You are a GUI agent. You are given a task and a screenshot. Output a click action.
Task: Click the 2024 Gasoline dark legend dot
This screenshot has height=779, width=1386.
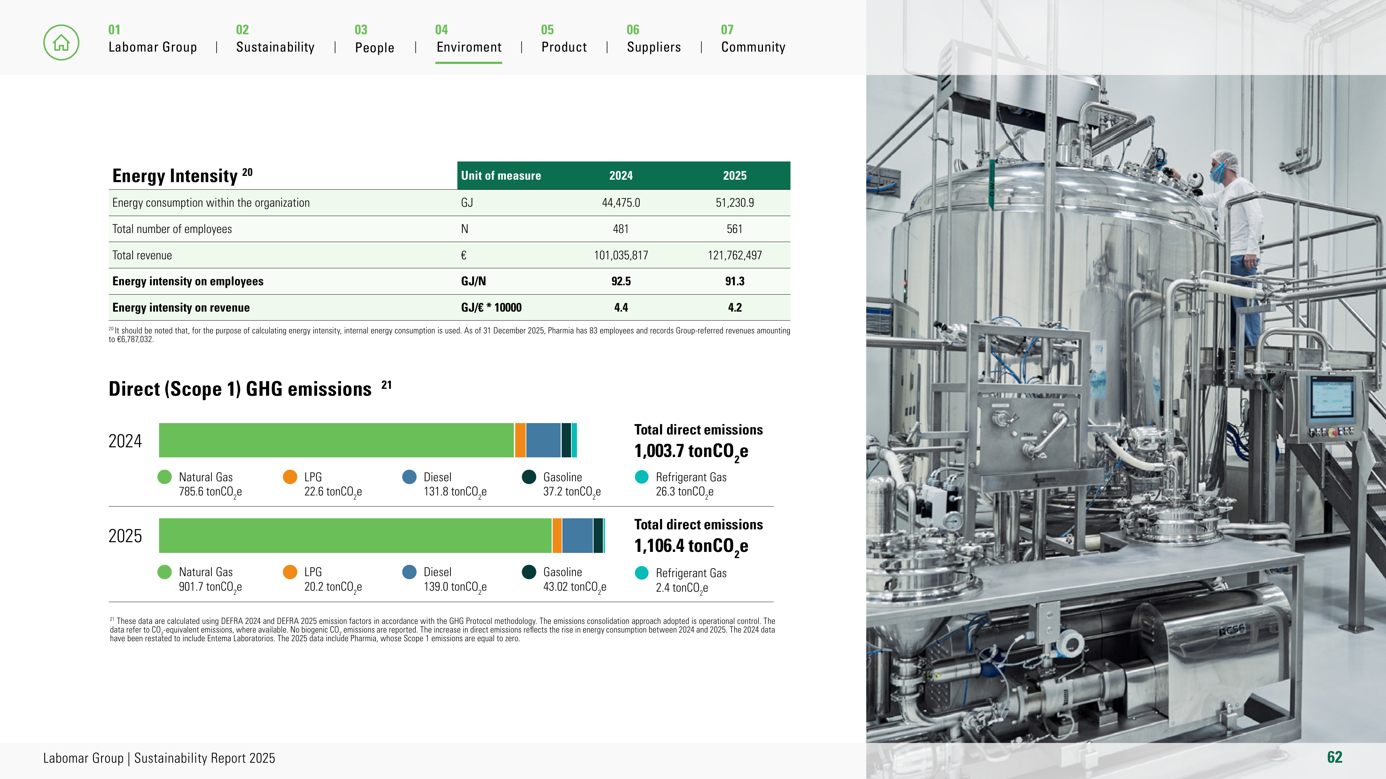click(529, 477)
